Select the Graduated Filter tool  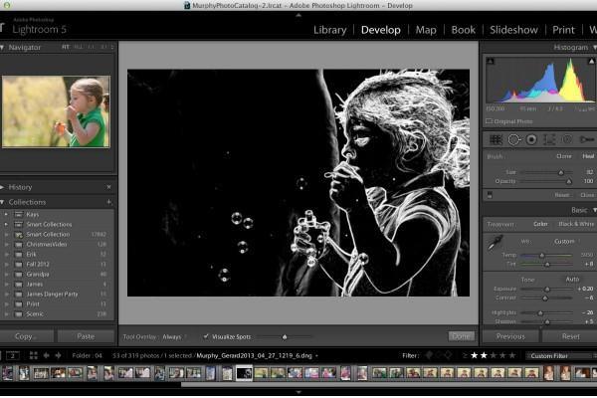pos(549,139)
